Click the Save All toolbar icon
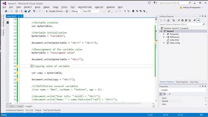 click(x=29, y=11)
